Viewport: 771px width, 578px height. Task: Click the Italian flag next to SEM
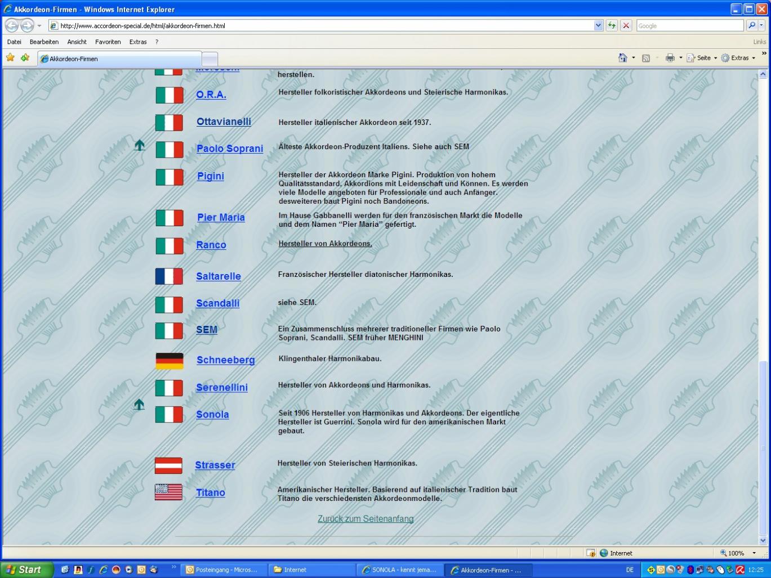(169, 331)
